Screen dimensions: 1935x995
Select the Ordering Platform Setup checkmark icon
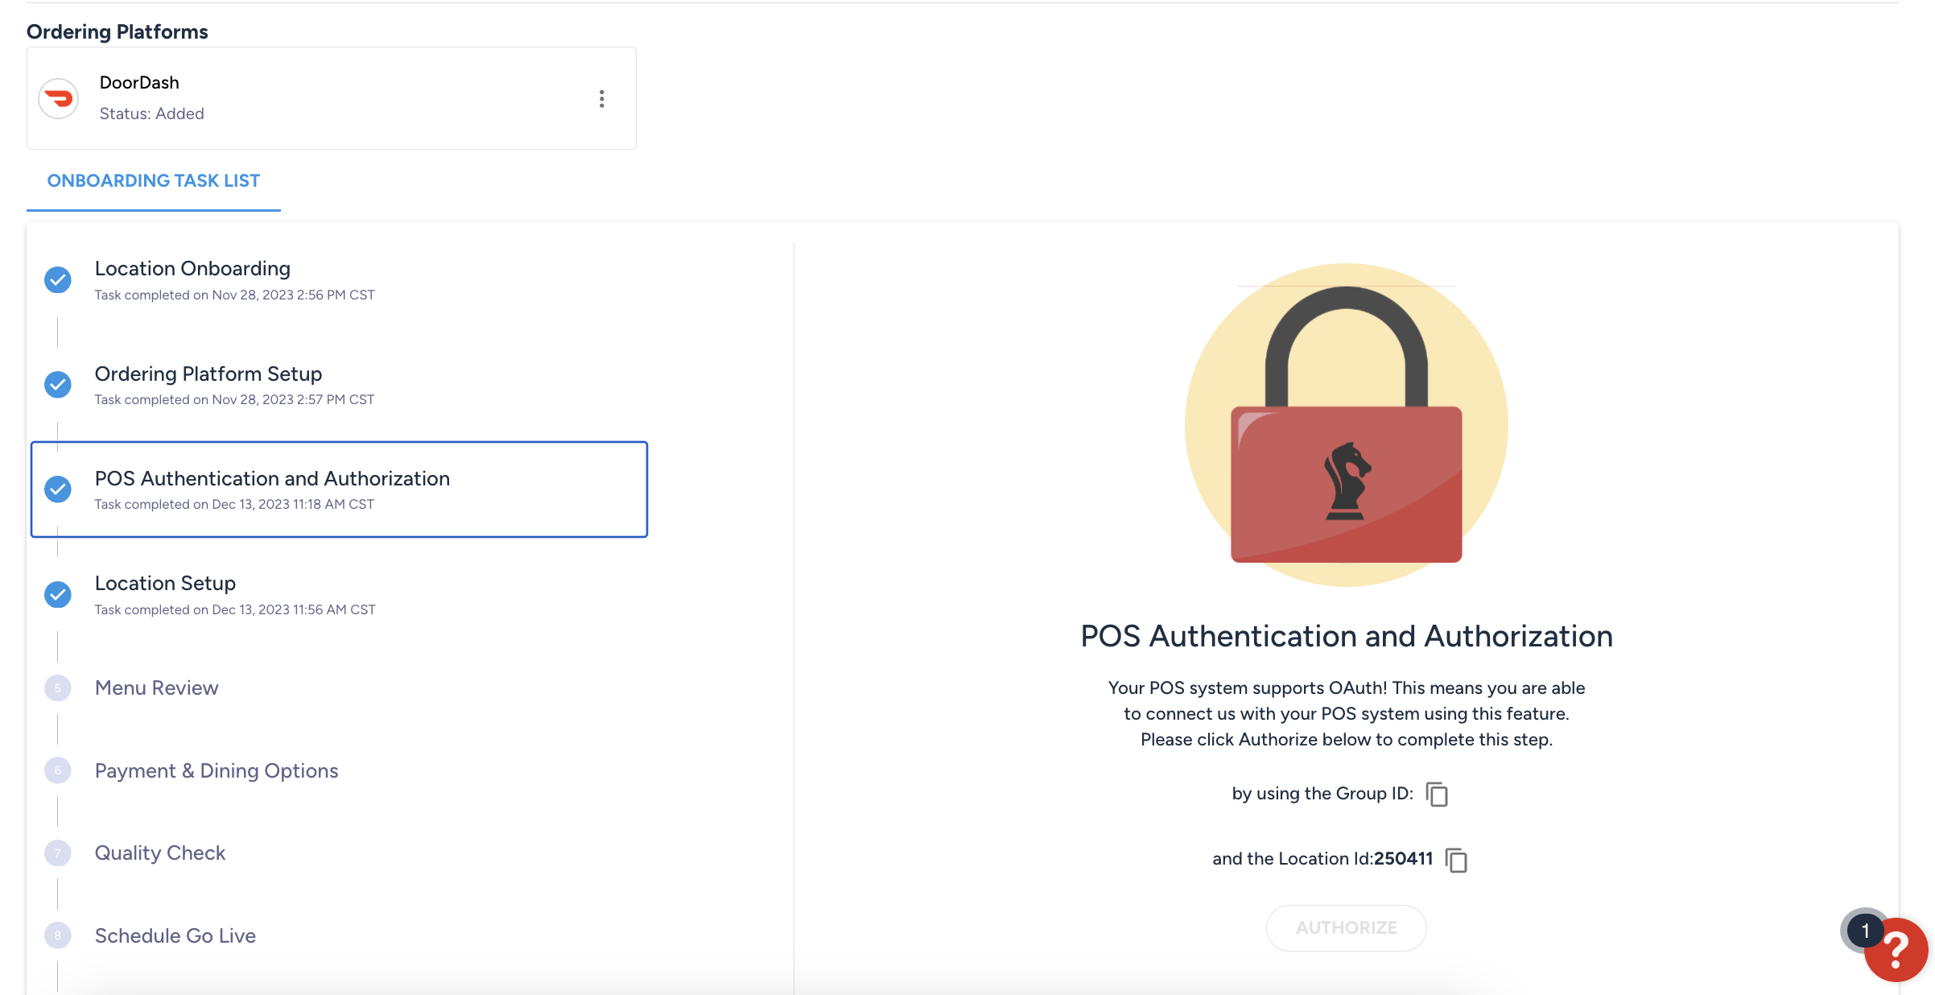[58, 384]
